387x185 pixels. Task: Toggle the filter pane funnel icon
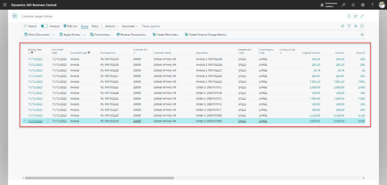tap(349, 26)
